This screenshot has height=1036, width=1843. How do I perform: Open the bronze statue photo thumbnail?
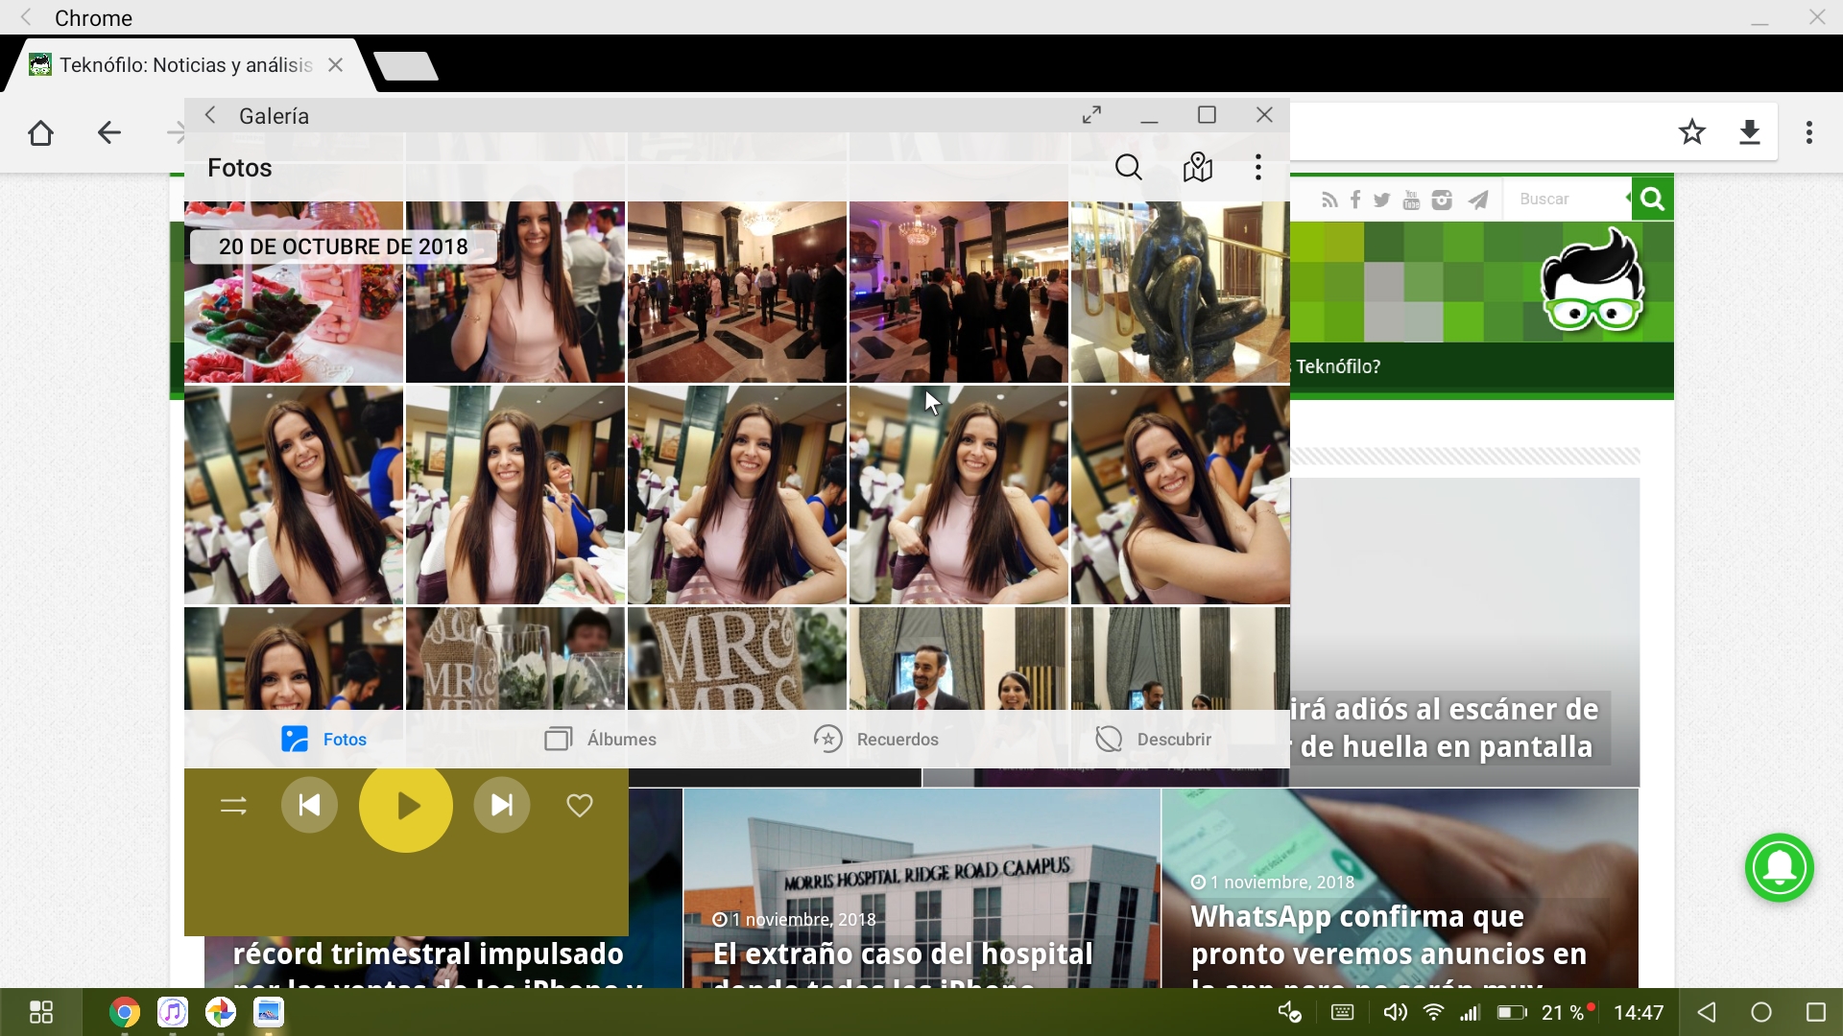tap(1181, 292)
